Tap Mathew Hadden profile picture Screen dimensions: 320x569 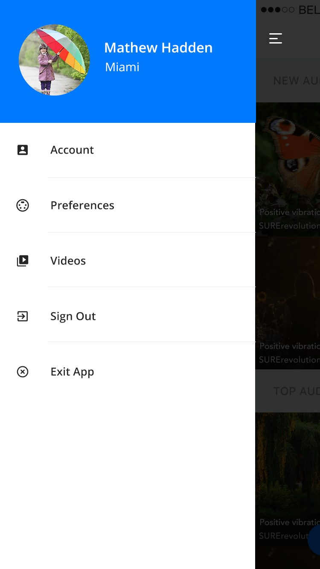(54, 60)
